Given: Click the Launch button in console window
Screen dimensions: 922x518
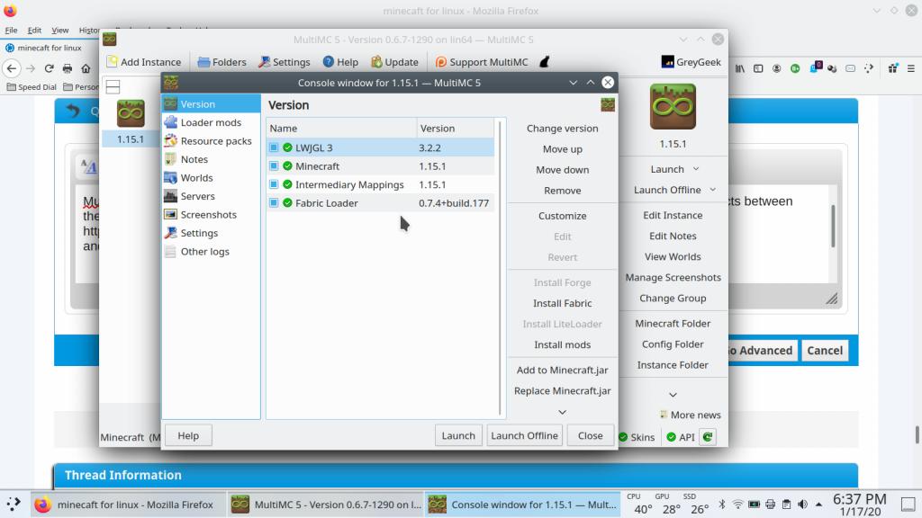Looking at the screenshot, I should pos(458,436).
